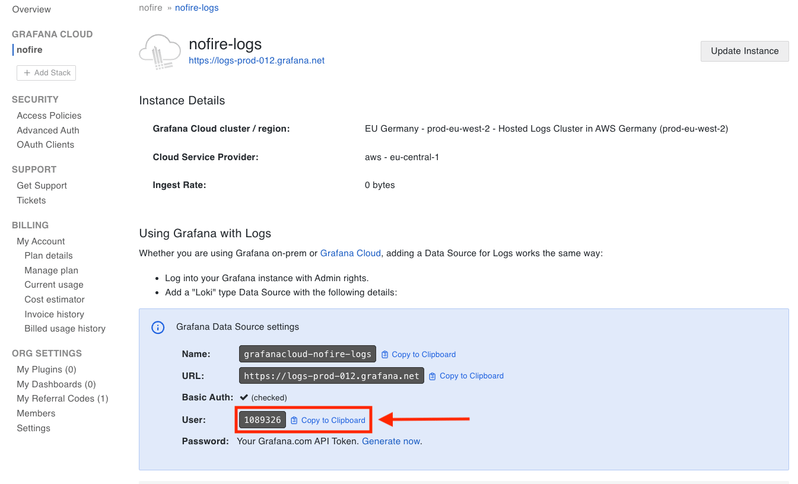Click the Add Stack button
Viewport: 798px width, 484px height.
point(46,73)
